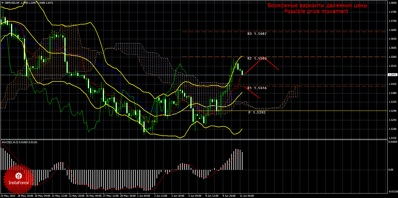The image size is (398, 198).
Task: Click the InstaForex logo badge
Action: click(18, 178)
